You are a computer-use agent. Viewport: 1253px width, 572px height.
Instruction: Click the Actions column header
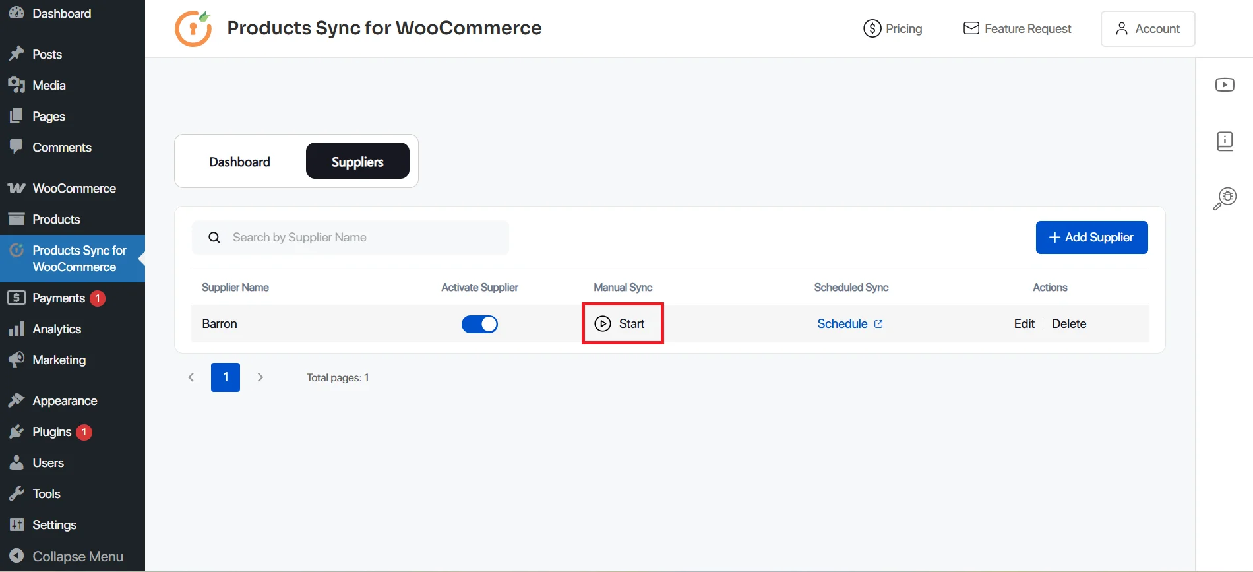[x=1050, y=288]
